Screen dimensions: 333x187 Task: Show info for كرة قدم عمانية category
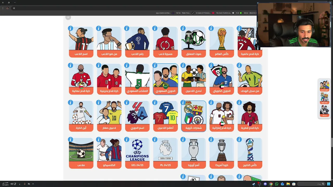tap(71, 65)
